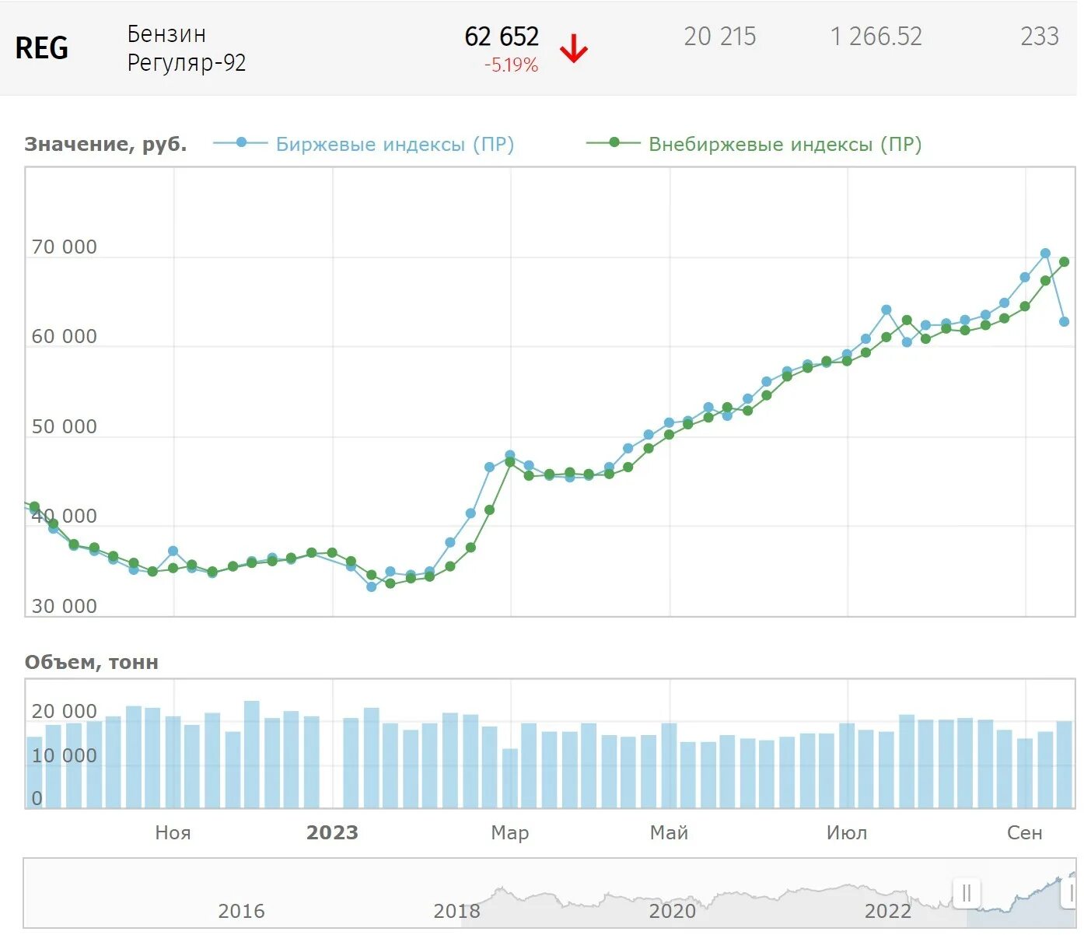The width and height of the screenshot is (1084, 935).
Task: Open the Бензин Регуляр-92 product name
Action: (x=187, y=48)
